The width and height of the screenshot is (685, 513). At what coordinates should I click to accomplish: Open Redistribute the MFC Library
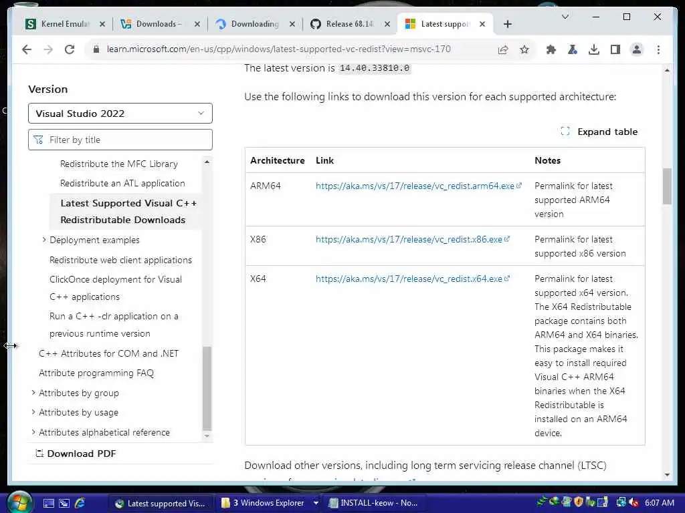pos(119,164)
